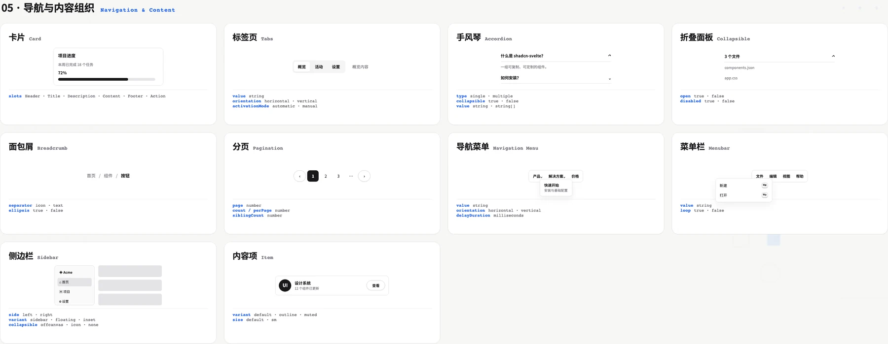Open the 解决方案 navigation dropdown

(557, 176)
